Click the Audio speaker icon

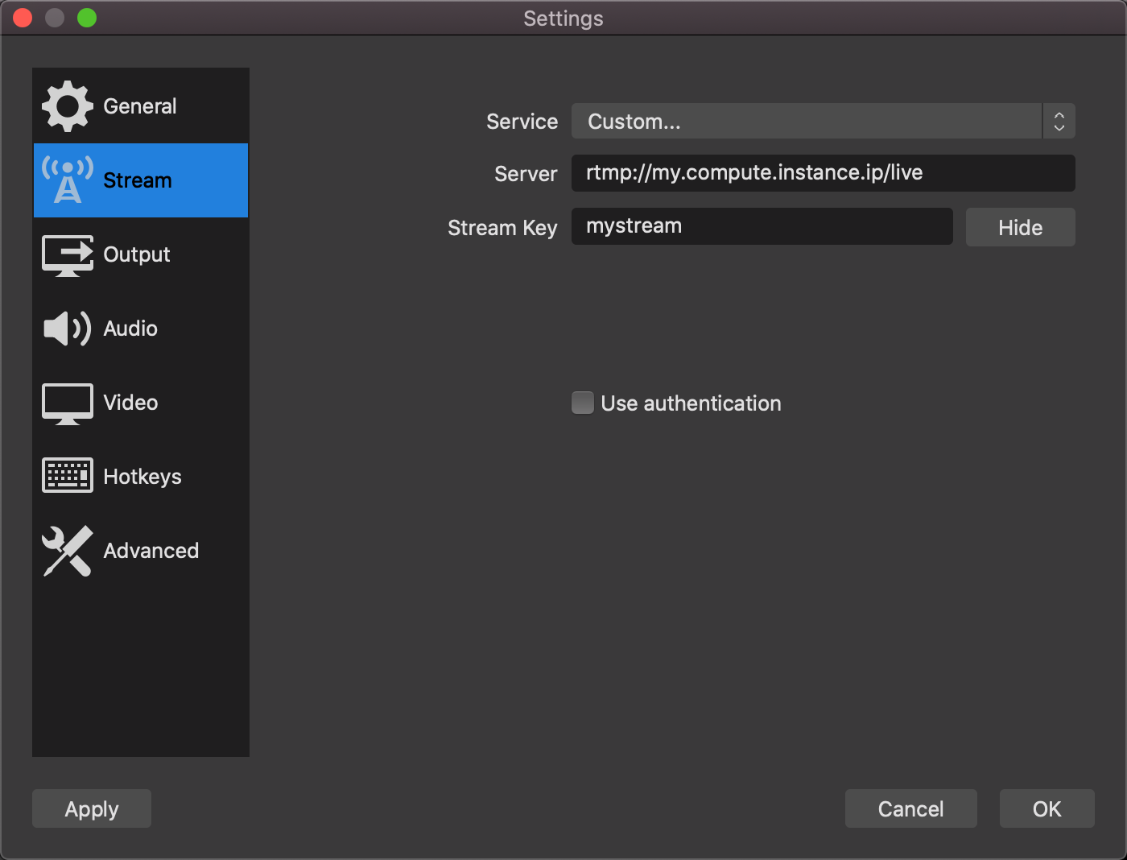point(67,329)
